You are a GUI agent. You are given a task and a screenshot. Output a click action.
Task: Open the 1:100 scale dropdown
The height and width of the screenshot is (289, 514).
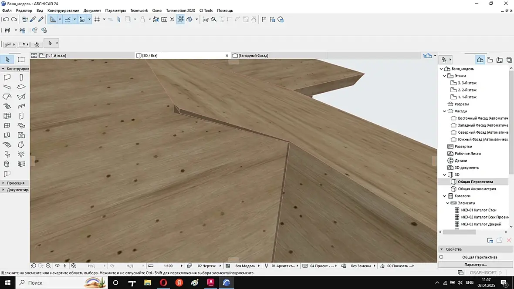168,265
